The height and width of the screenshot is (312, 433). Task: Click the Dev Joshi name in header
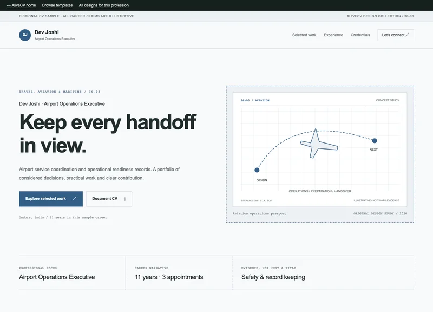coord(47,32)
